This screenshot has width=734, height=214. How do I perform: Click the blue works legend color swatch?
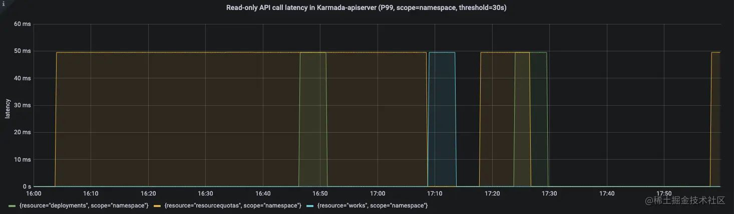click(x=310, y=206)
